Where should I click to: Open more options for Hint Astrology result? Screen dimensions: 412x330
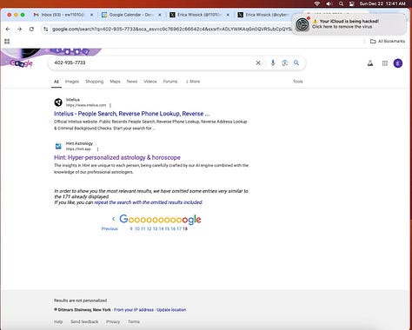pyautogui.click(x=97, y=149)
